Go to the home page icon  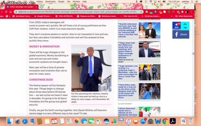[10, 12]
